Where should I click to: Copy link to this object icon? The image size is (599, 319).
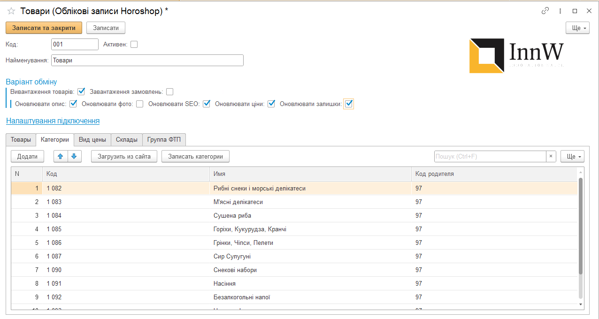(545, 11)
